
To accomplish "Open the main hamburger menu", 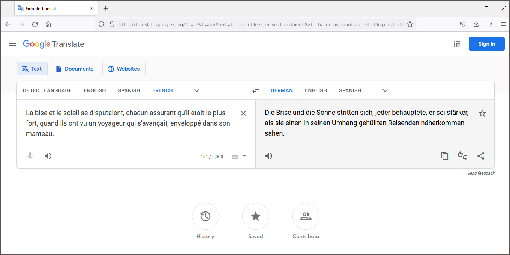I will coord(12,44).
